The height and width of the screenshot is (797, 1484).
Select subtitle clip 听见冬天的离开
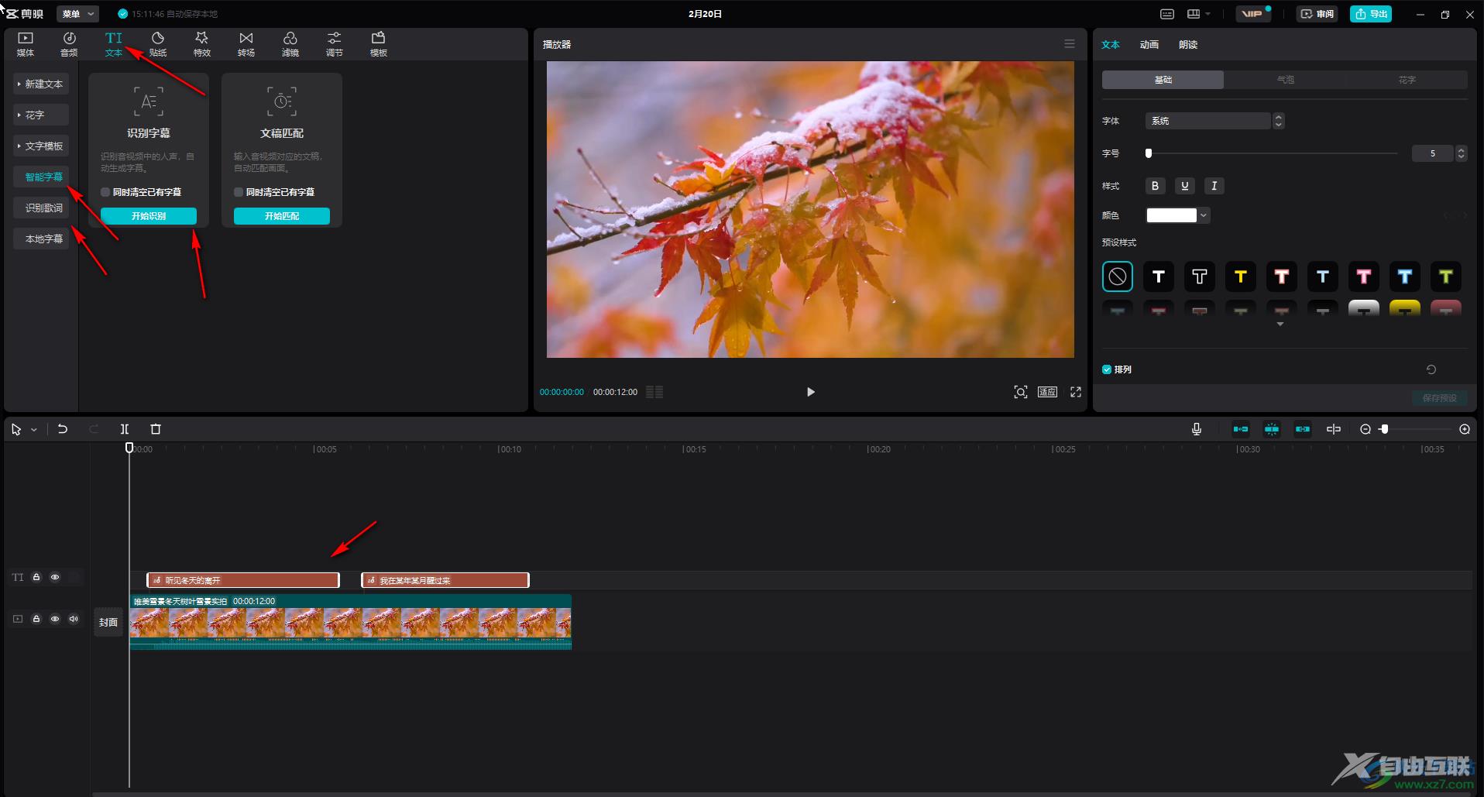coord(243,580)
